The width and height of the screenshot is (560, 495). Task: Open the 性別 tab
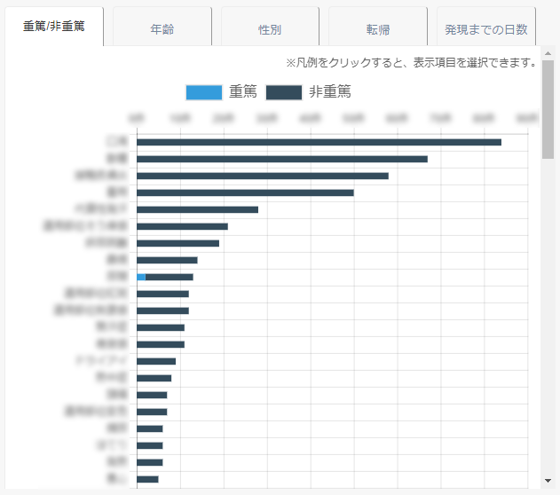click(270, 28)
